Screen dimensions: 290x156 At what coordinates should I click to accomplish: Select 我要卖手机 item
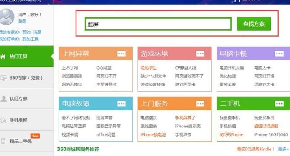[229, 118]
